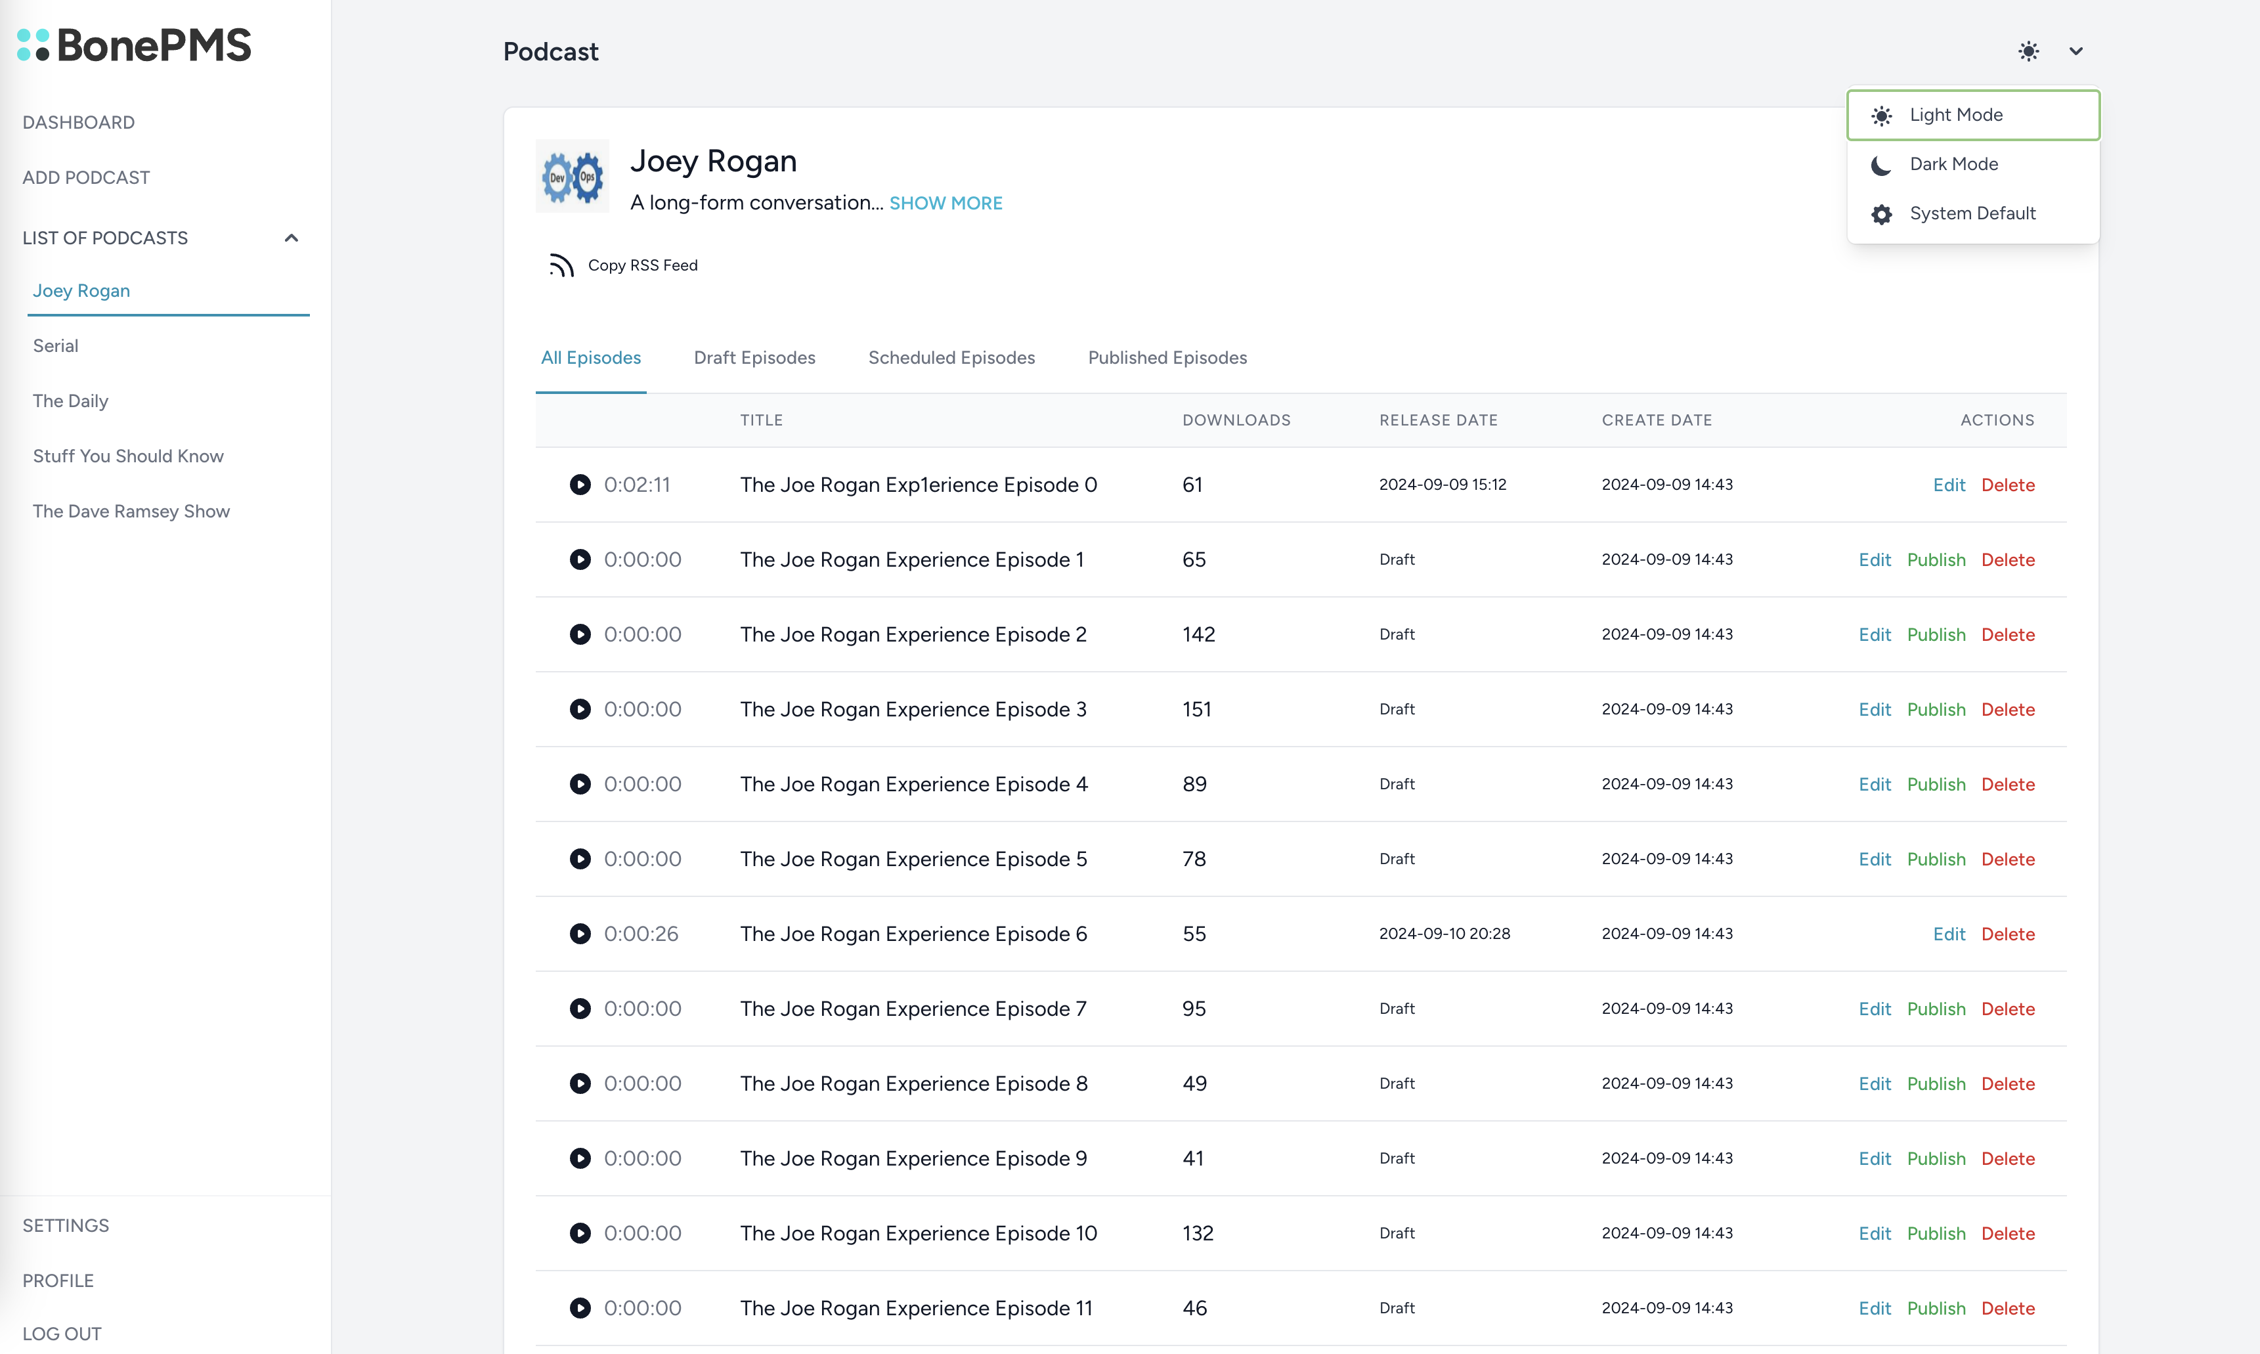Choose System Default theme
2260x1354 pixels.
(1972, 213)
